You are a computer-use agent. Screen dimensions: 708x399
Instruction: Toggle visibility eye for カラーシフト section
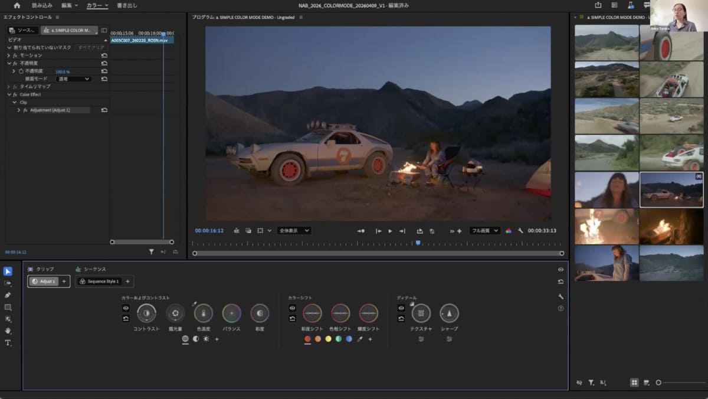292,308
